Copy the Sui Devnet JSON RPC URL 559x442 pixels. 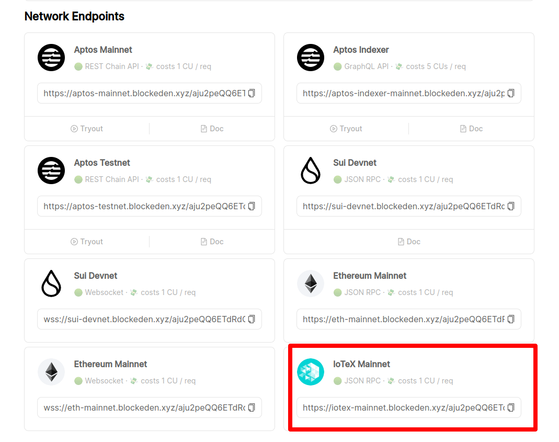[511, 206]
